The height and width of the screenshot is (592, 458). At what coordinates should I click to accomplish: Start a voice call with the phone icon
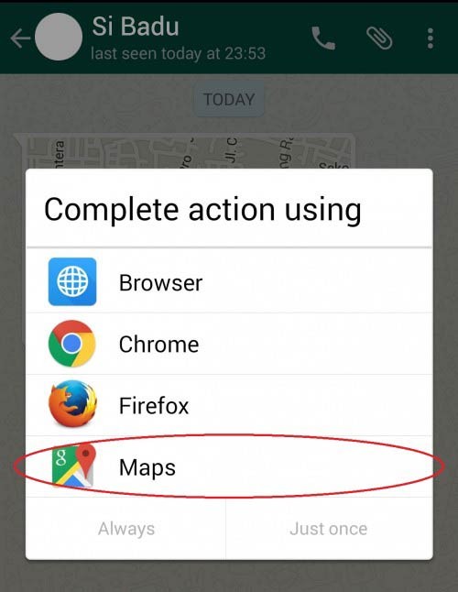[323, 38]
